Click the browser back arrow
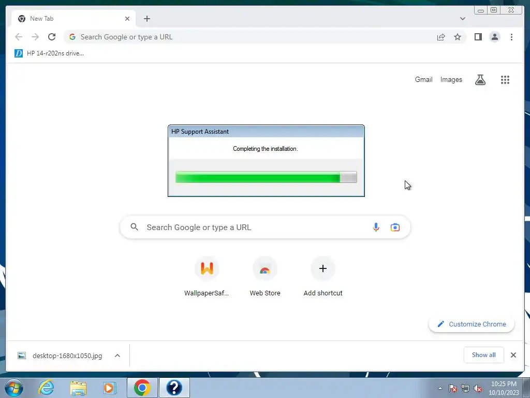530x398 pixels. point(19,37)
